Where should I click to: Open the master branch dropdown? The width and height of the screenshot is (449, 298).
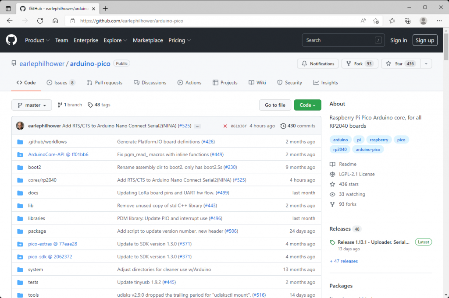pos(32,105)
